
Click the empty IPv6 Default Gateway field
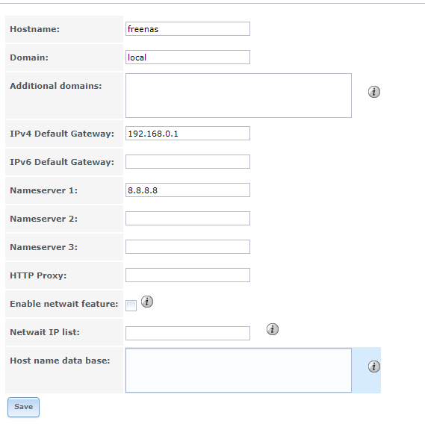187,162
